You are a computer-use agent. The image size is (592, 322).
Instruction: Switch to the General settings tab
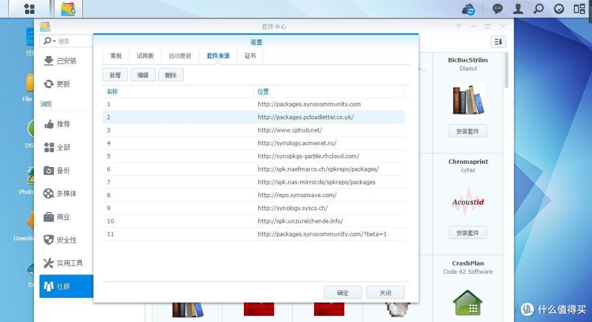(x=116, y=56)
